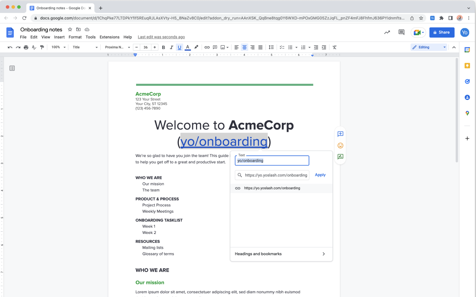
Task: Toggle bold formatting
Action: (x=163, y=47)
